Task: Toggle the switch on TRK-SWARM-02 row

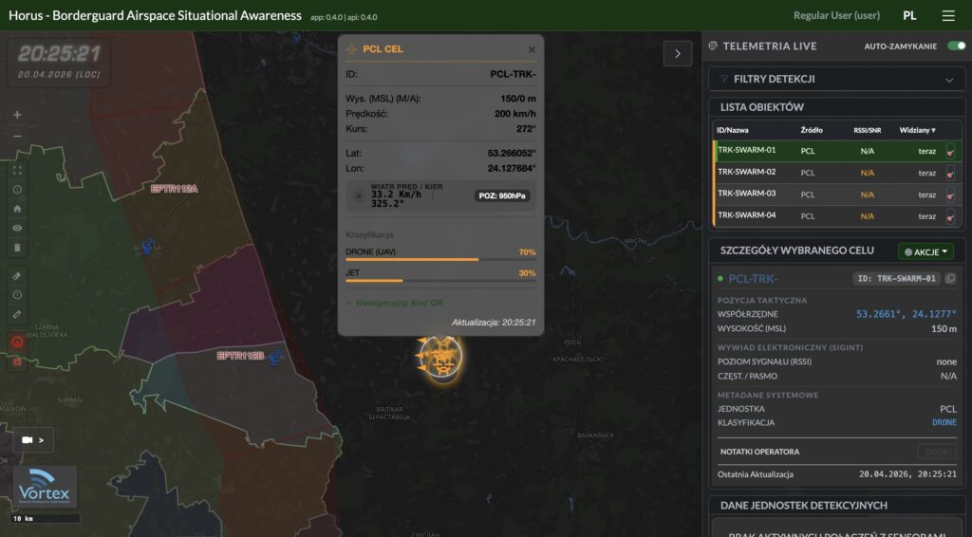Action: click(950, 173)
